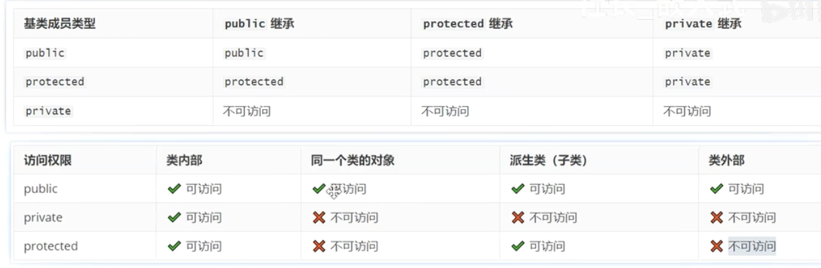Click the 同一个类的对象 column header

(353, 160)
